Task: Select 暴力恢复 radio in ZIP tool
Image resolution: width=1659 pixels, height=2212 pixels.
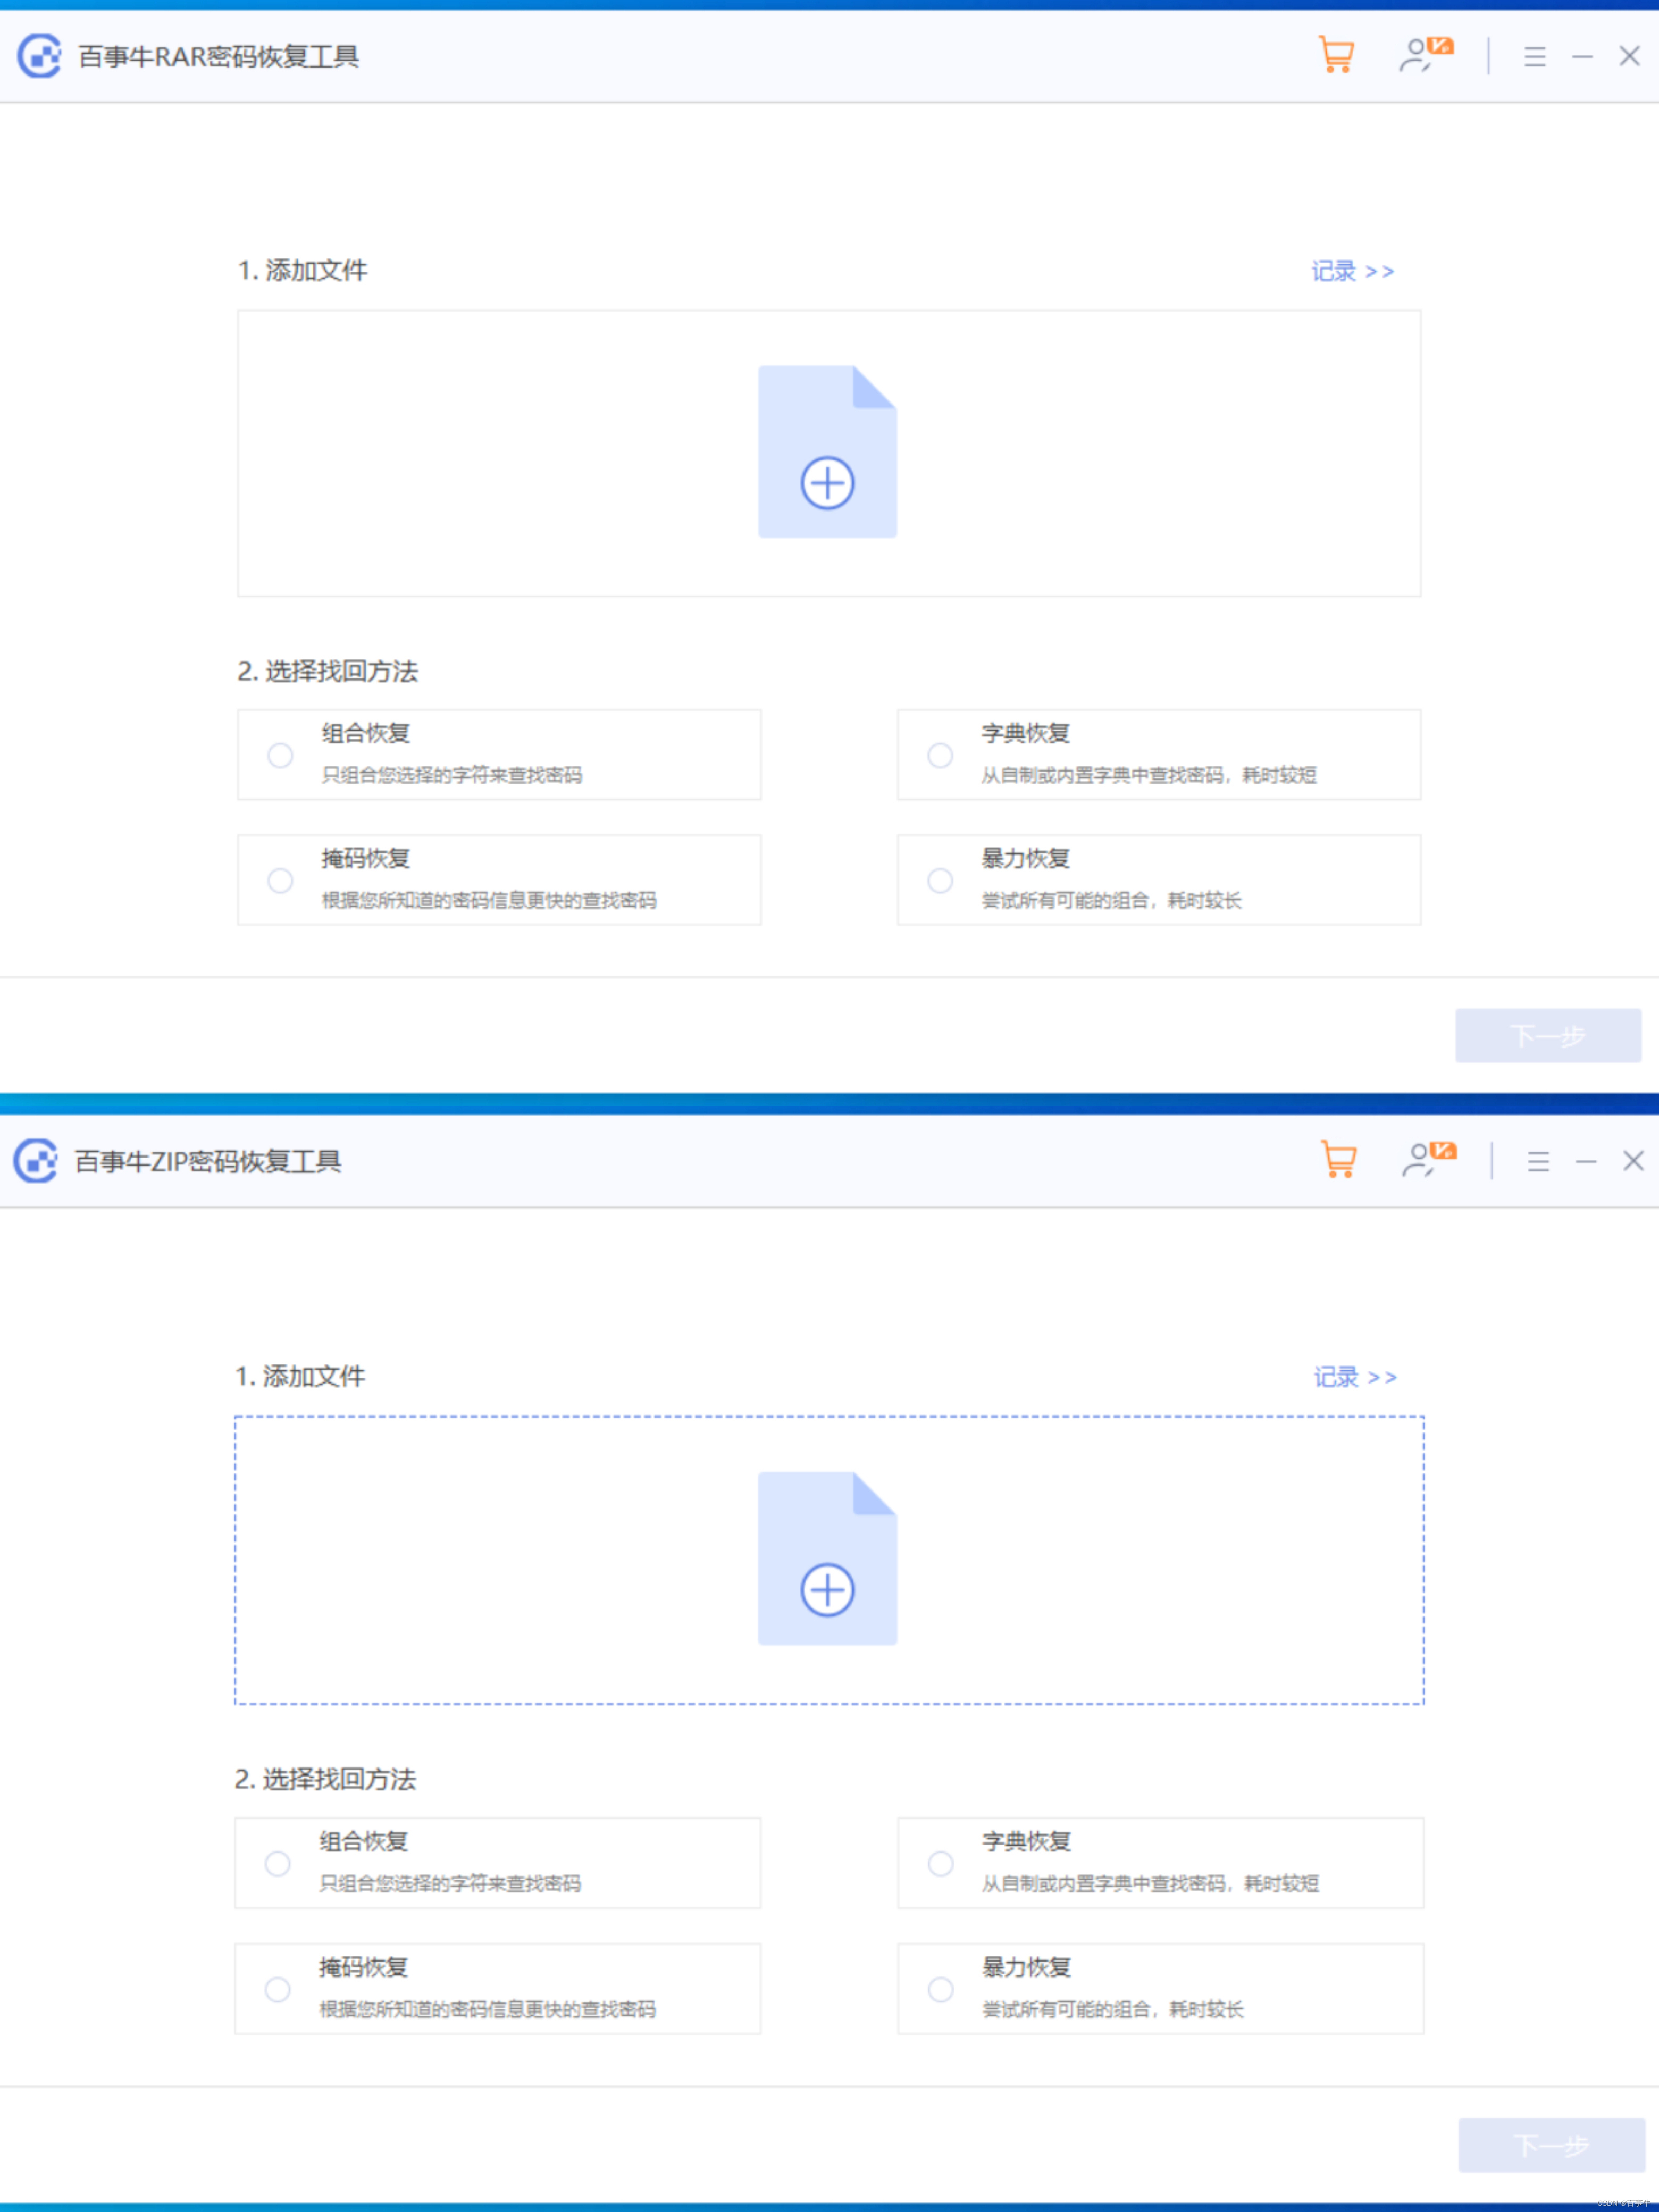Action: pos(940,1989)
